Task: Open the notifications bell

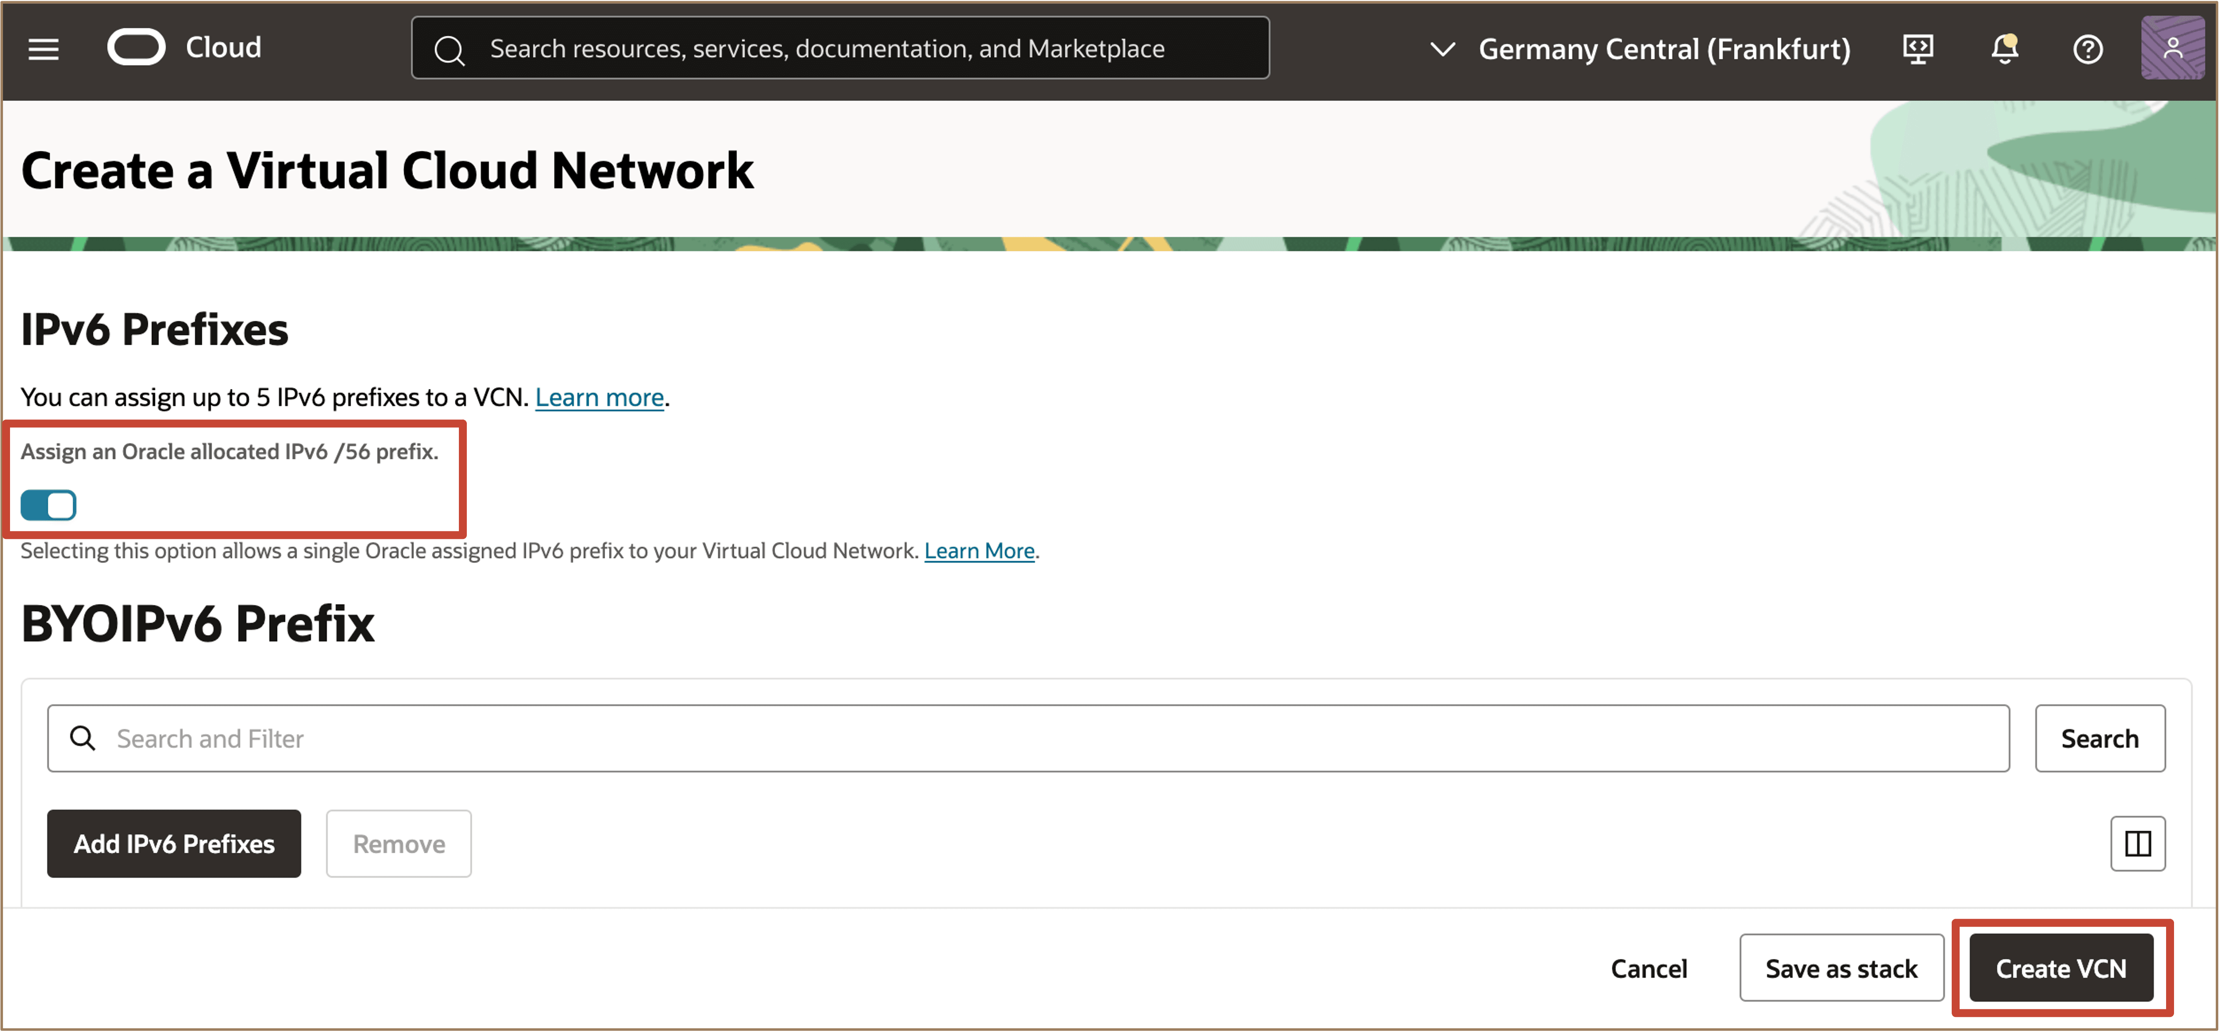Action: 2004,49
